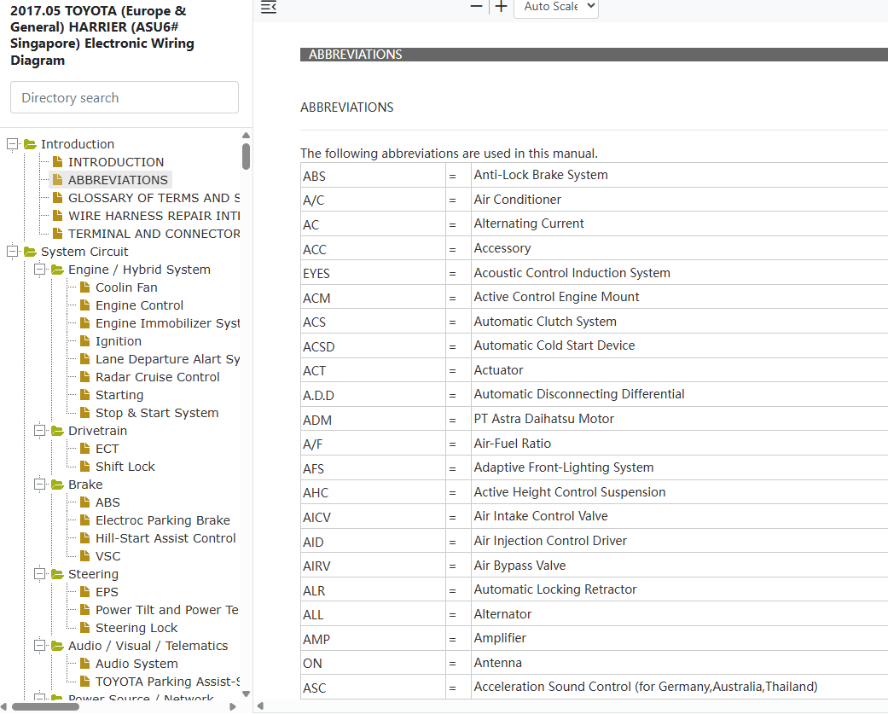Viewport: 888px width, 714px height.
Task: Open the Shift Lock diagram
Action: [125, 467]
